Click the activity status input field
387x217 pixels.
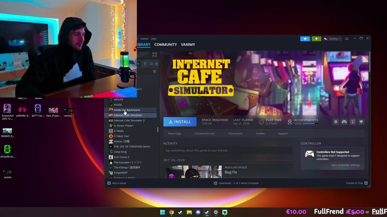(228, 150)
